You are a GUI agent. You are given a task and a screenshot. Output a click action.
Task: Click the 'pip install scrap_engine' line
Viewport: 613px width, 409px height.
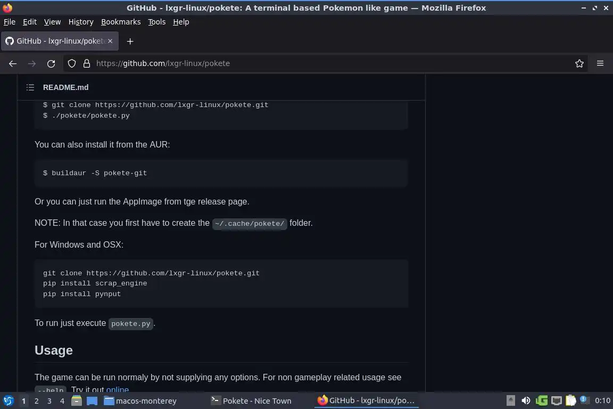[95, 283]
